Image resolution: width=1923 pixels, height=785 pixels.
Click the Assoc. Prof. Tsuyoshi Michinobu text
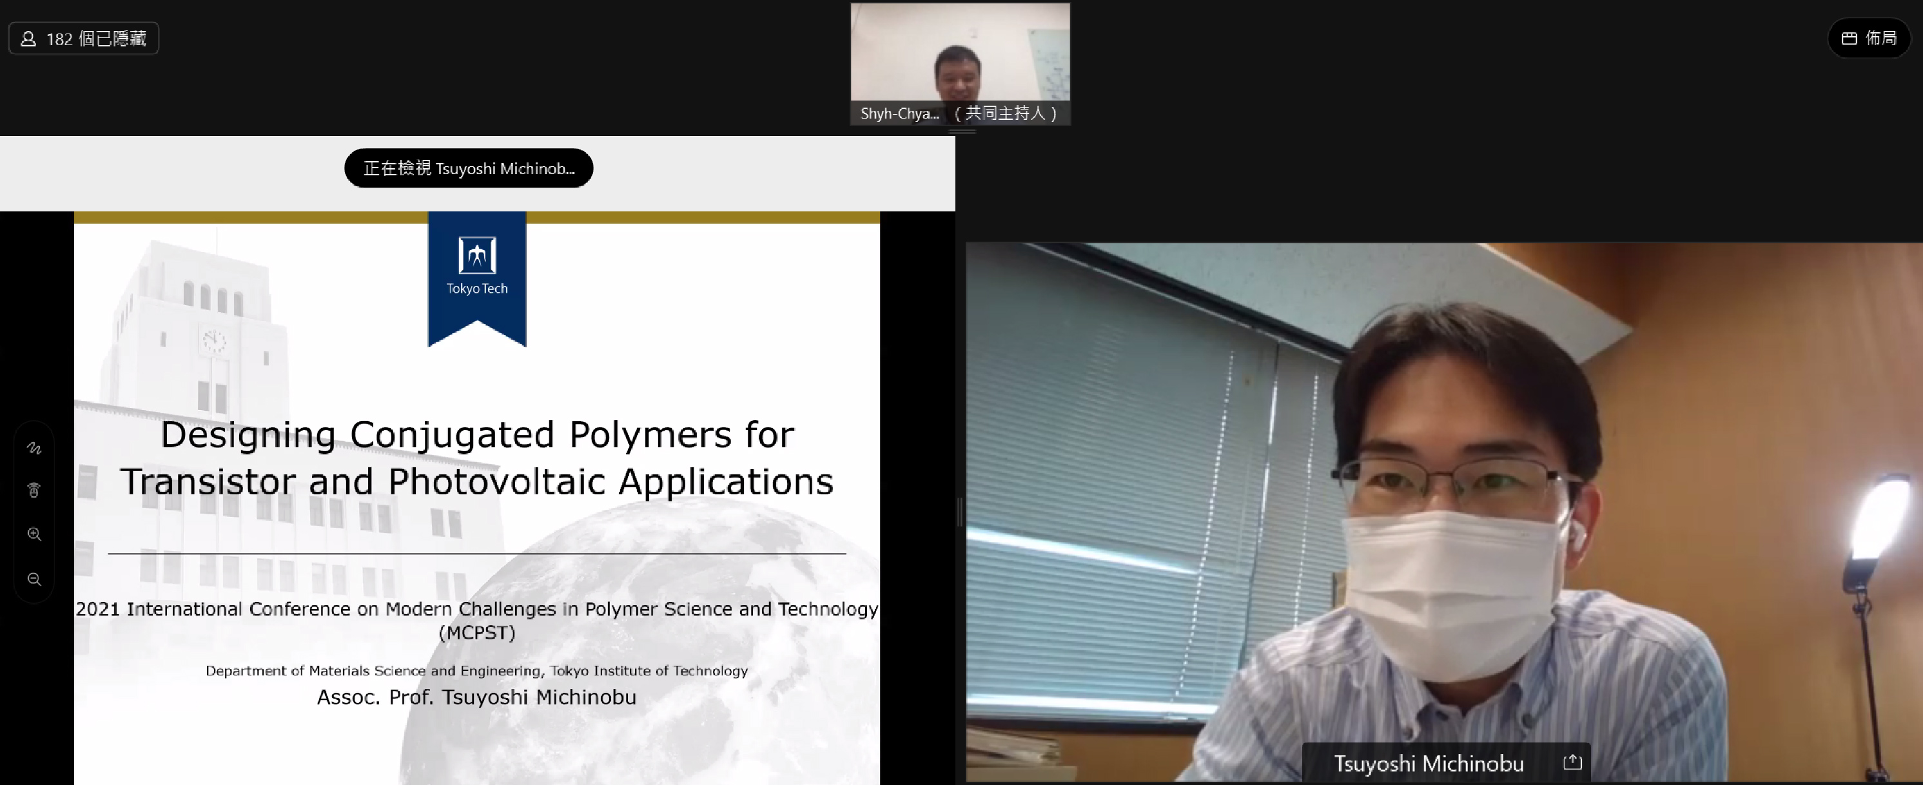(477, 697)
